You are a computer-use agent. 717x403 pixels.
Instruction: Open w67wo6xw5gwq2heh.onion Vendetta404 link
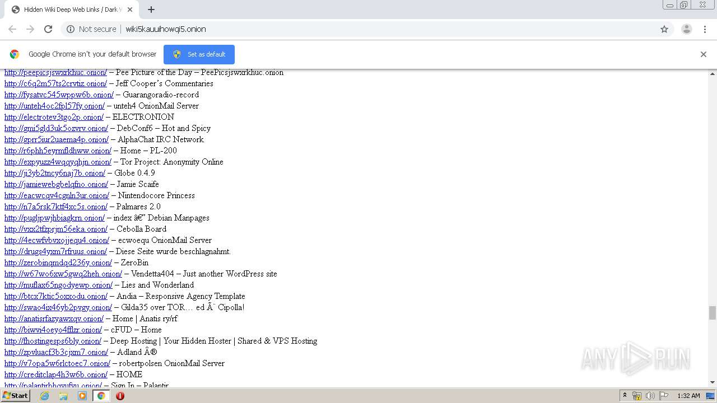tap(63, 274)
